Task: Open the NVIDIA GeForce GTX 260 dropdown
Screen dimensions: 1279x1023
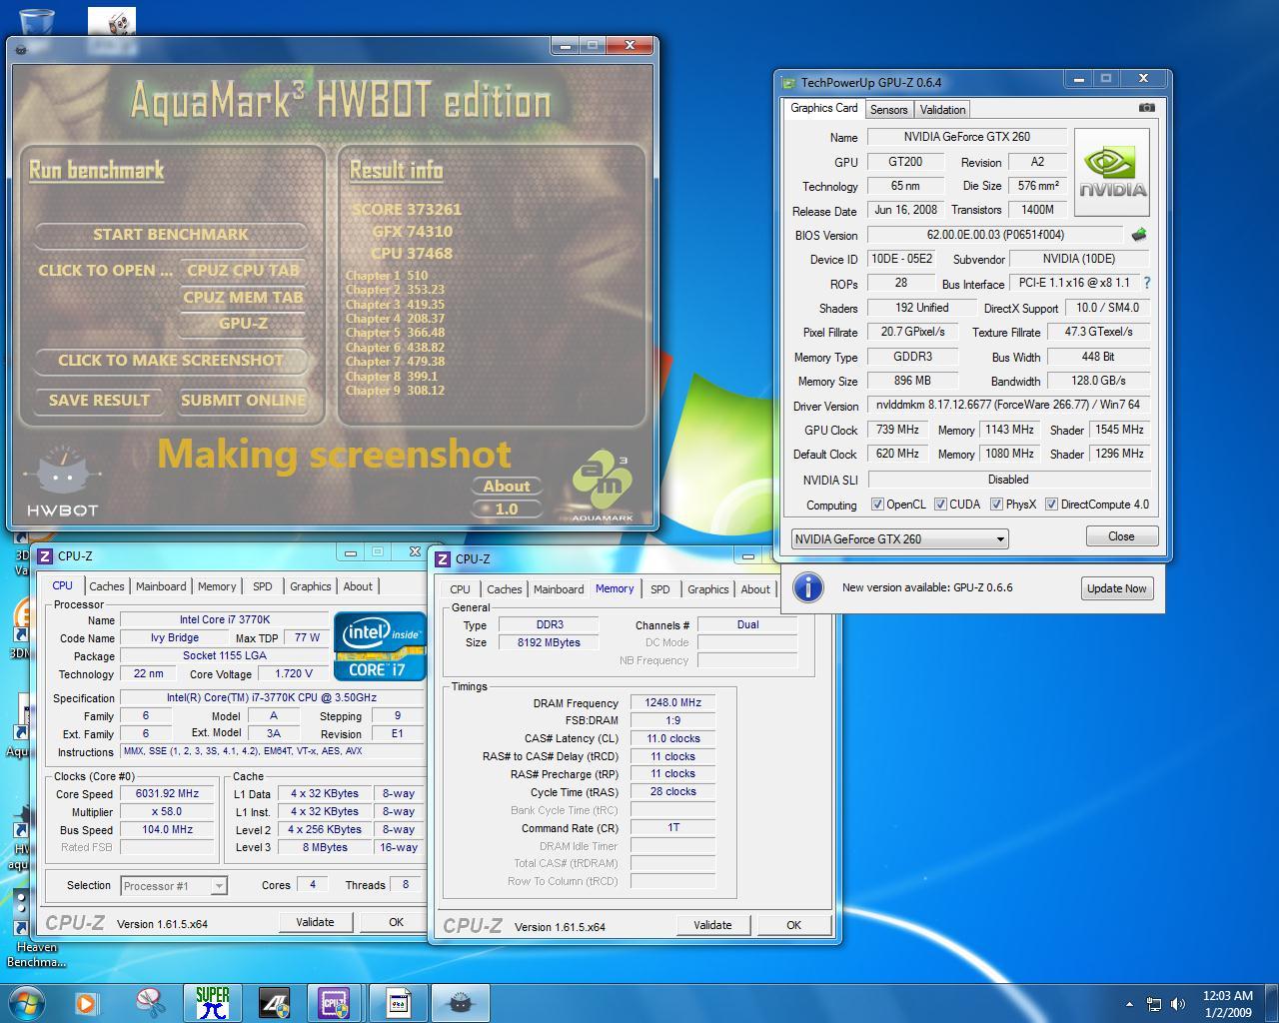Action: pyautogui.click(x=899, y=538)
